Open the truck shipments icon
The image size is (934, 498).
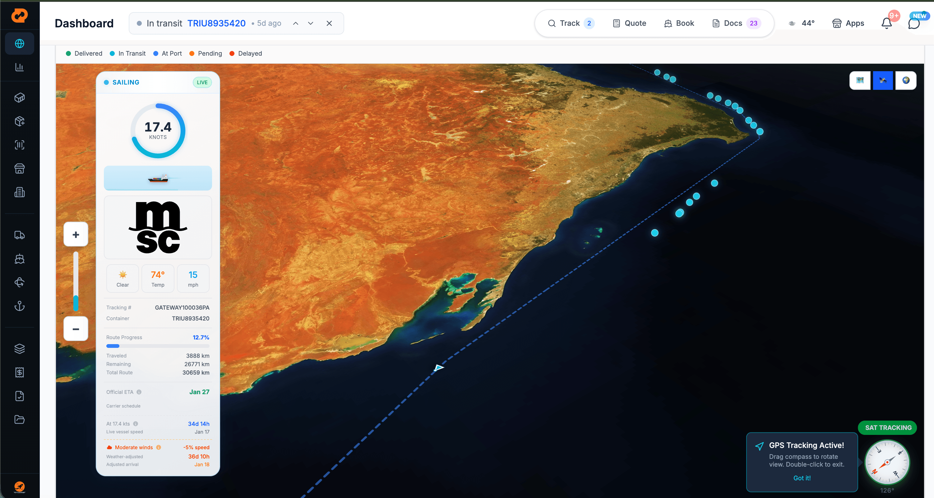point(20,235)
